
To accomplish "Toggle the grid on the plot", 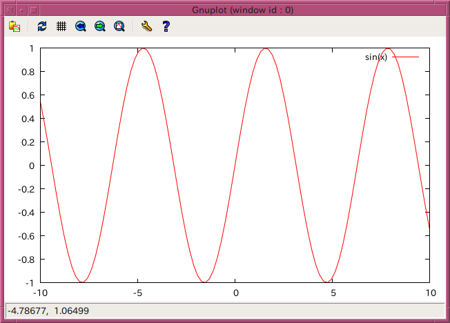I will click(61, 26).
